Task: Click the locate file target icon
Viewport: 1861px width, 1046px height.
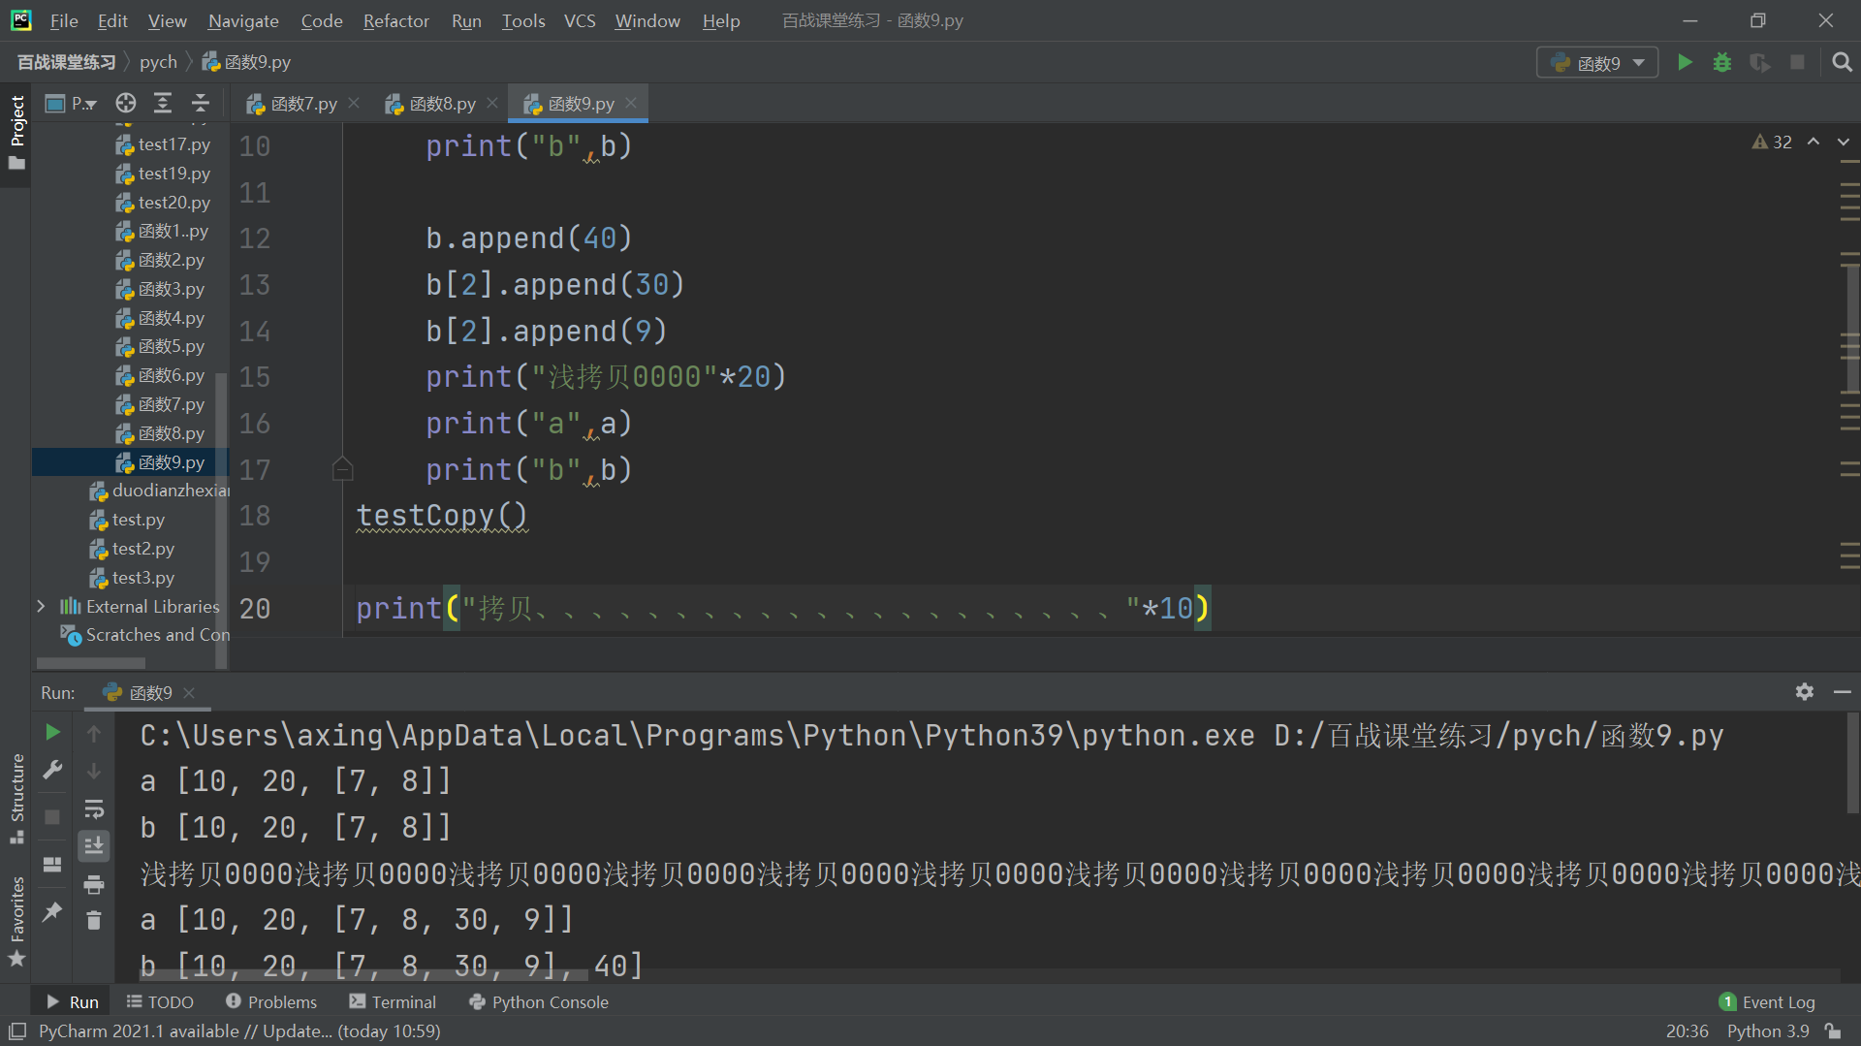Action: (x=125, y=104)
